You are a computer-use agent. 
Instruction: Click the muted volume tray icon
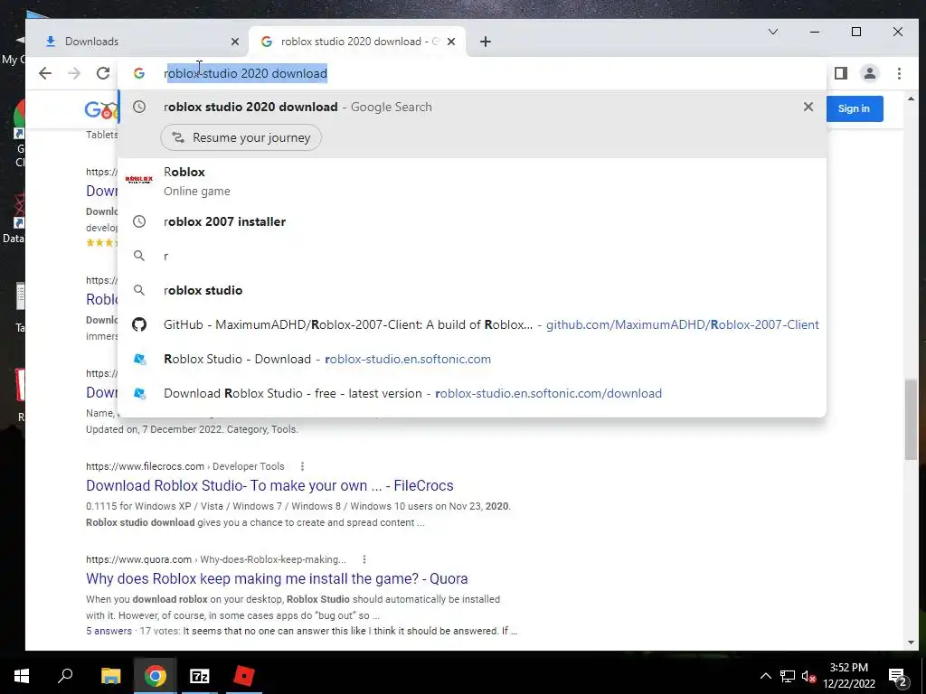click(808, 676)
